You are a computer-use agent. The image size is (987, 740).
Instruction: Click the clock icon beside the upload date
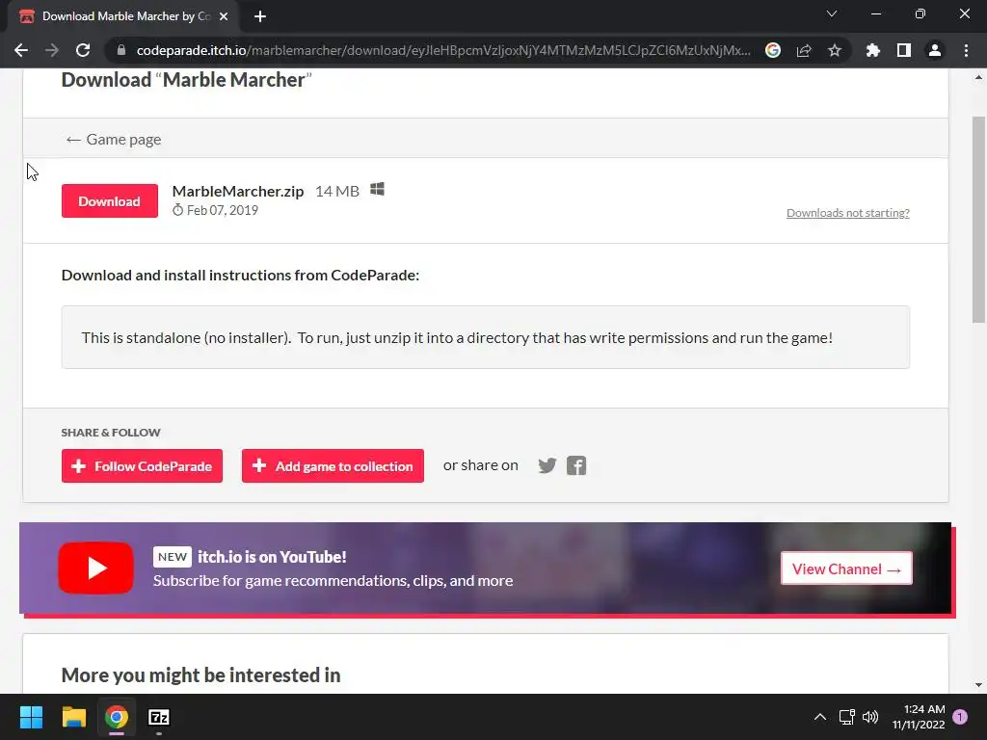point(178,209)
